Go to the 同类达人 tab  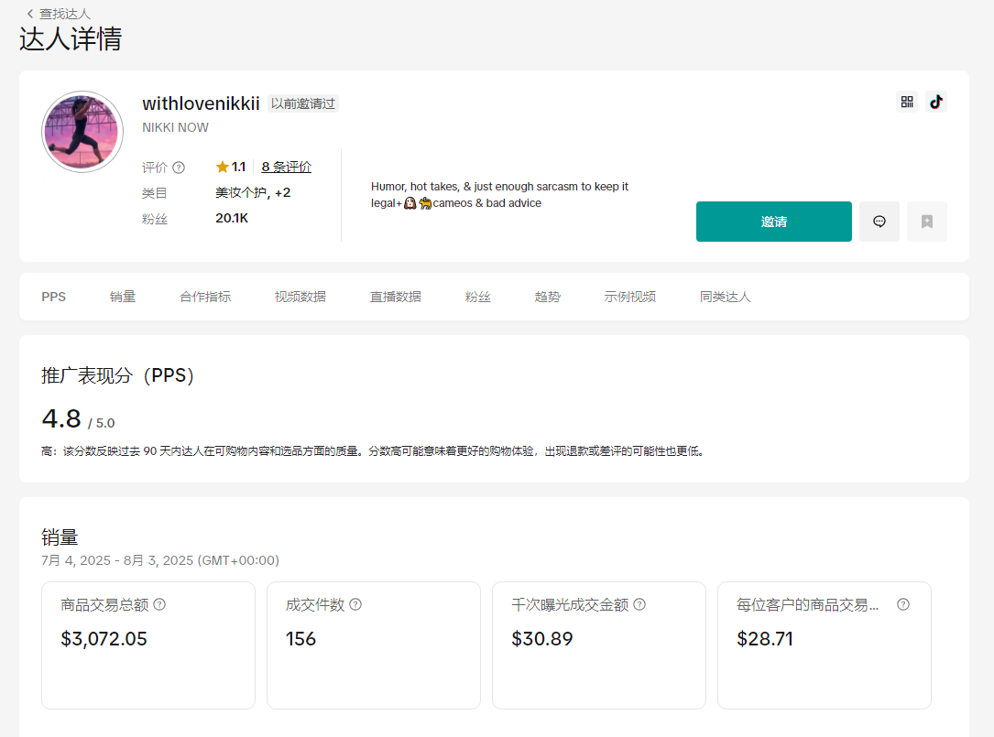[726, 297]
